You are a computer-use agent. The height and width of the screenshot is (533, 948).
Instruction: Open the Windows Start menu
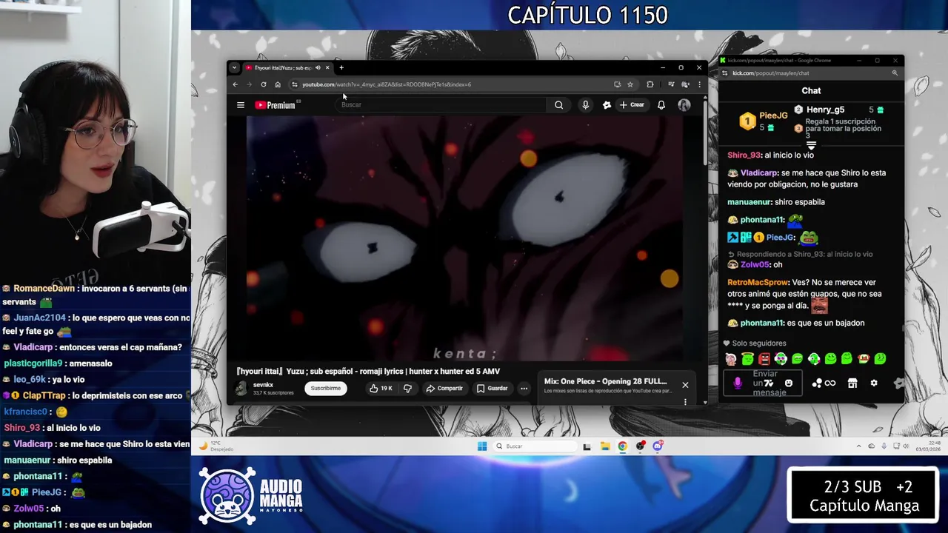[482, 446]
